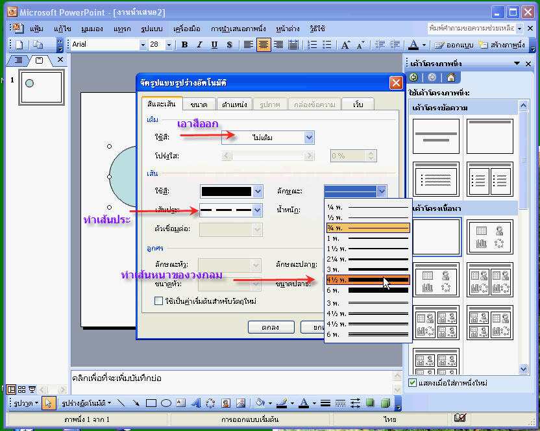Close the จัดรูปแบบรูปร่างอัตโนมัติ dialog
The height and width of the screenshot is (431, 540).
(396, 82)
